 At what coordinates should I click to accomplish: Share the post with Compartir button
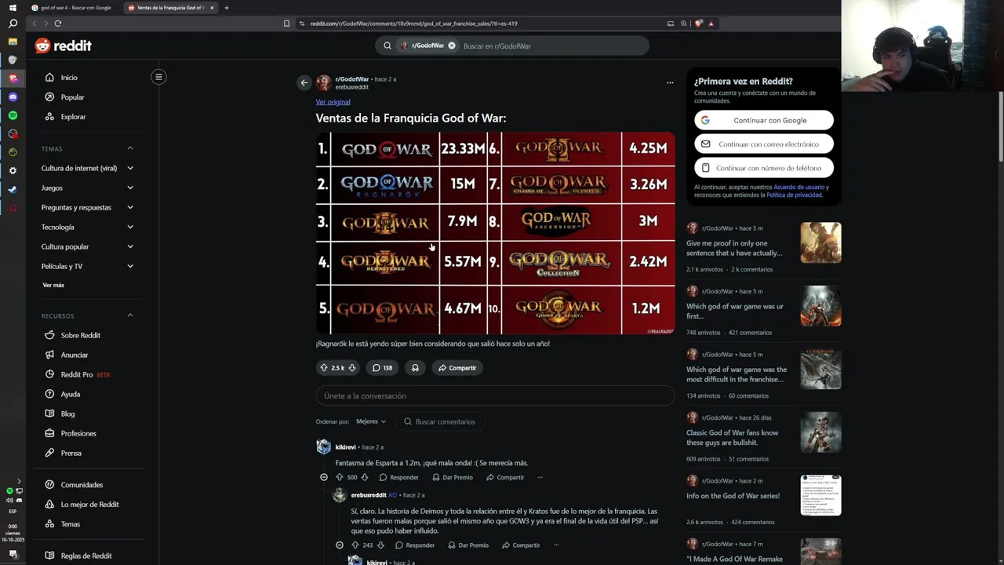coord(457,367)
